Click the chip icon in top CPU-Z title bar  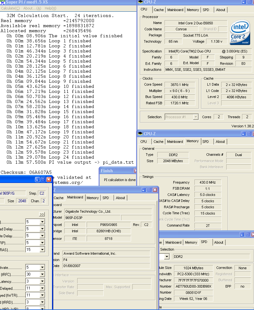(x=140, y=2)
